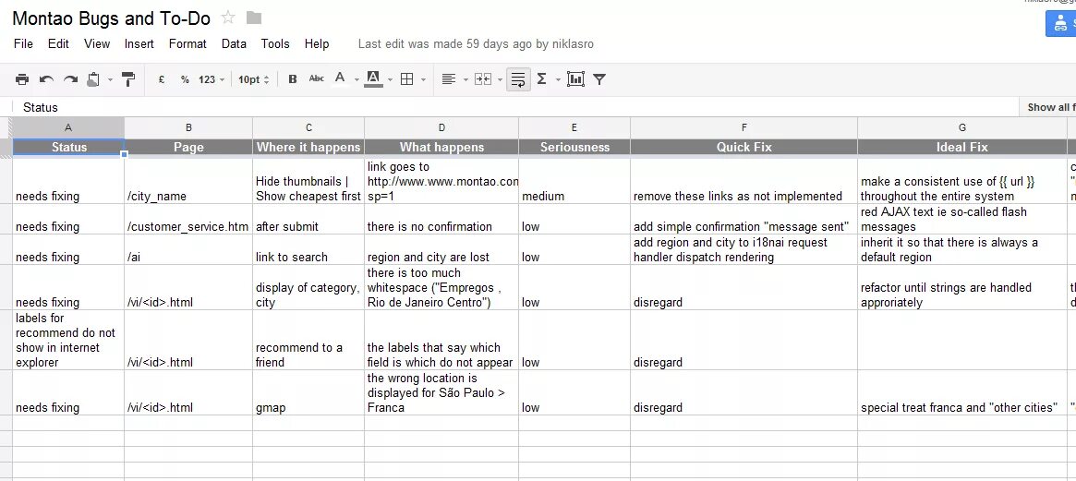Image resolution: width=1076 pixels, height=481 pixels.
Task: Click the borders grid icon
Action: click(407, 79)
